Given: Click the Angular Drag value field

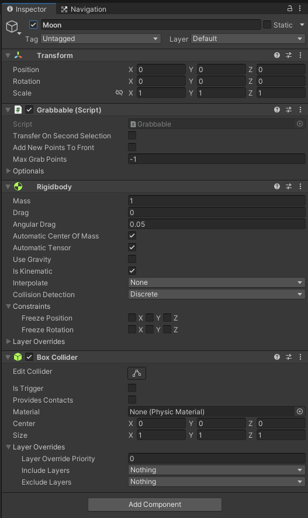Looking at the screenshot, I should 216,224.
